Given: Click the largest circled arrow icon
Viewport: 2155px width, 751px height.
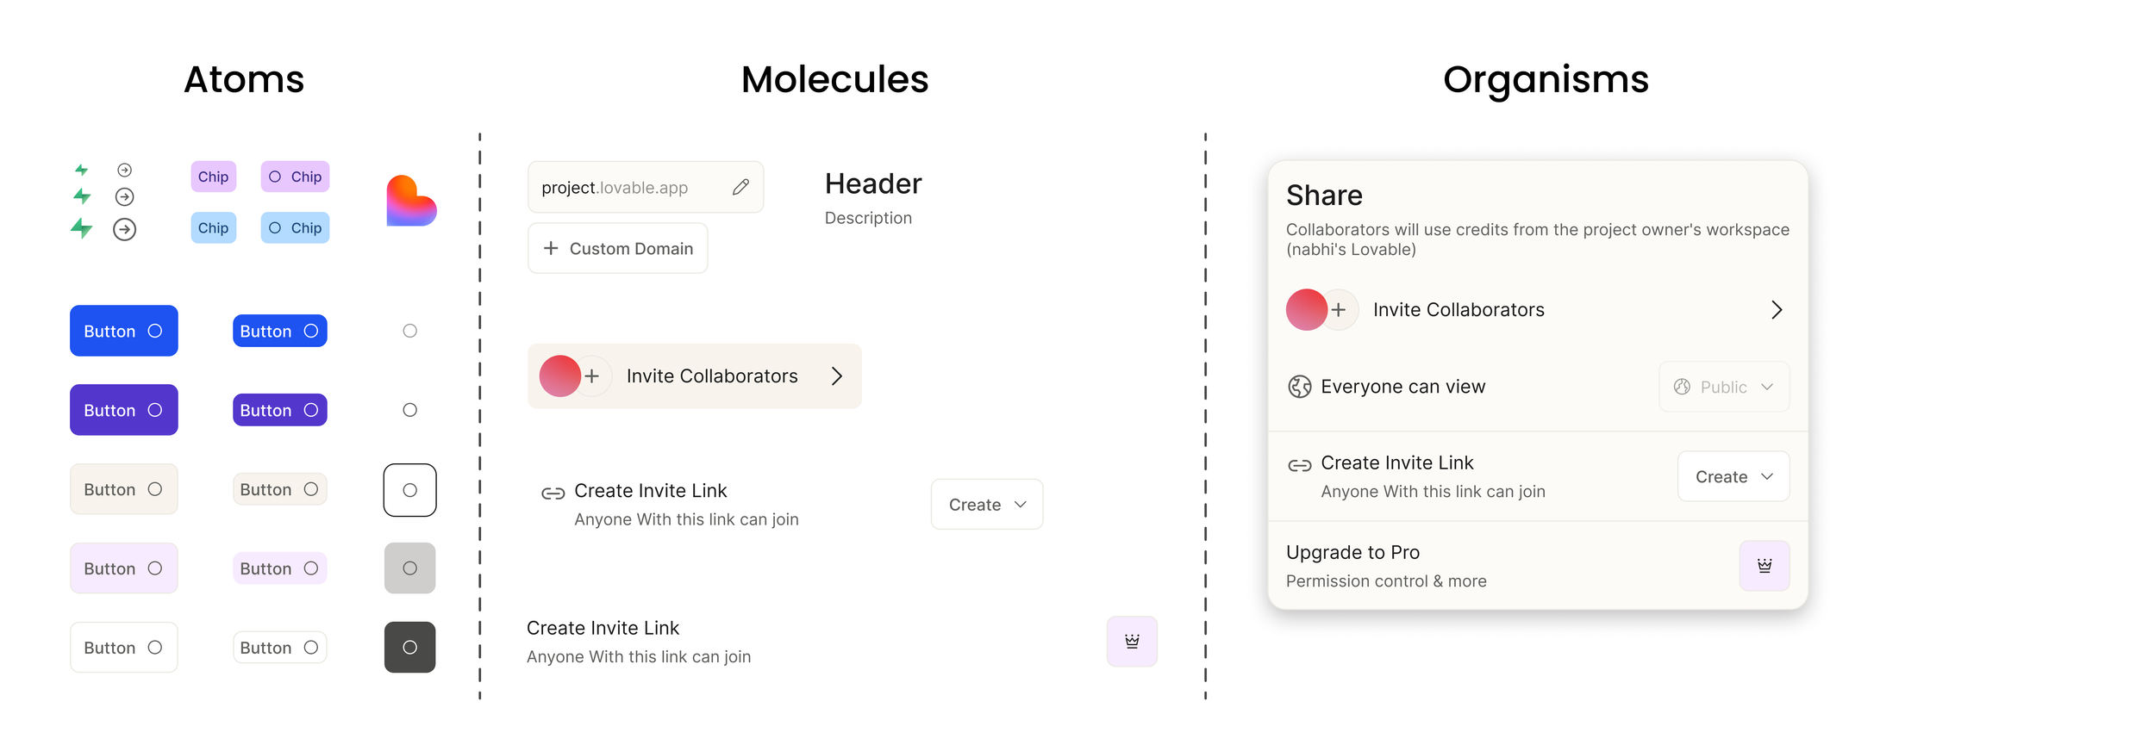Looking at the screenshot, I should click(125, 229).
